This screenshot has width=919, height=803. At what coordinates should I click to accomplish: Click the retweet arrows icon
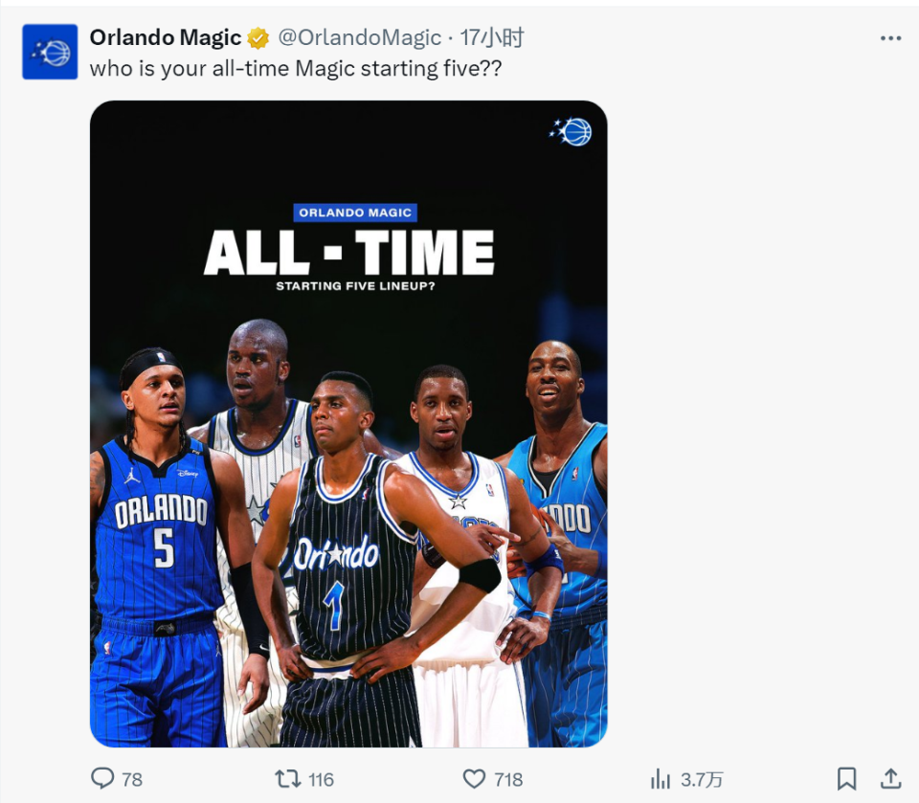click(x=287, y=778)
